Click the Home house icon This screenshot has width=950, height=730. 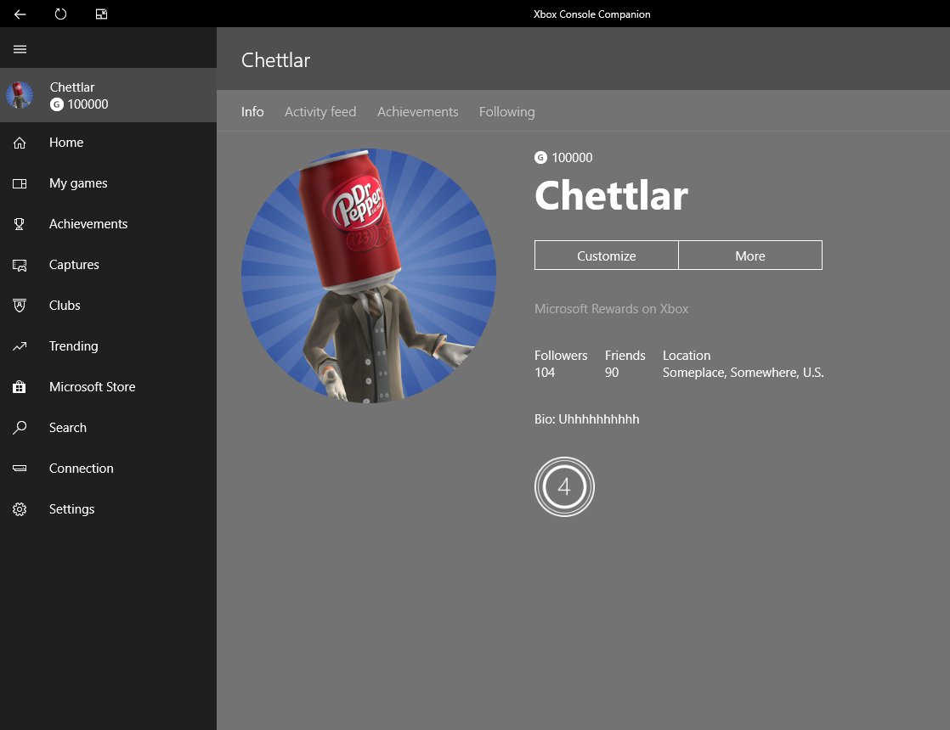20,143
